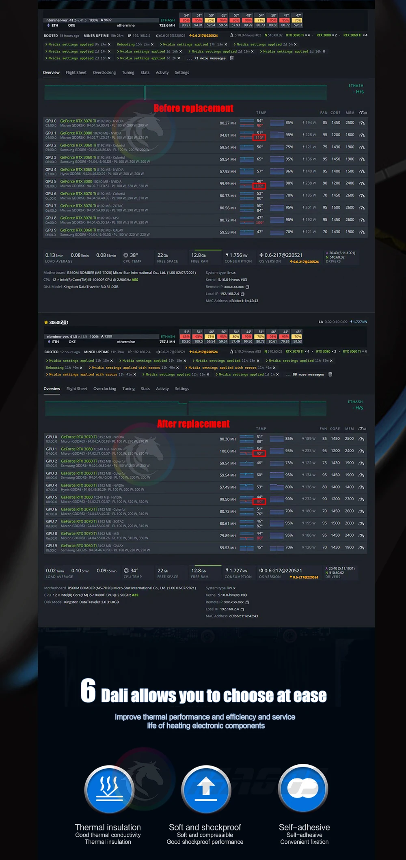The width and height of the screenshot is (406, 860).
Task: Open overclock gauge for GPU 1 at 94.81 MH
Action: [362, 135]
